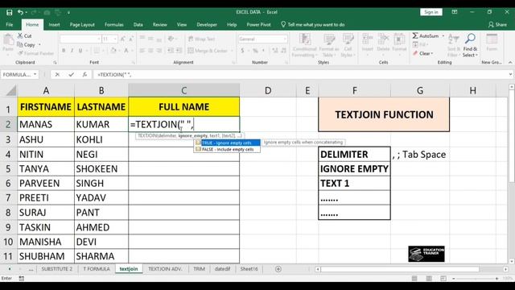Click the AutoSum sigma icon
The image size is (515, 290).
[x=415, y=35]
